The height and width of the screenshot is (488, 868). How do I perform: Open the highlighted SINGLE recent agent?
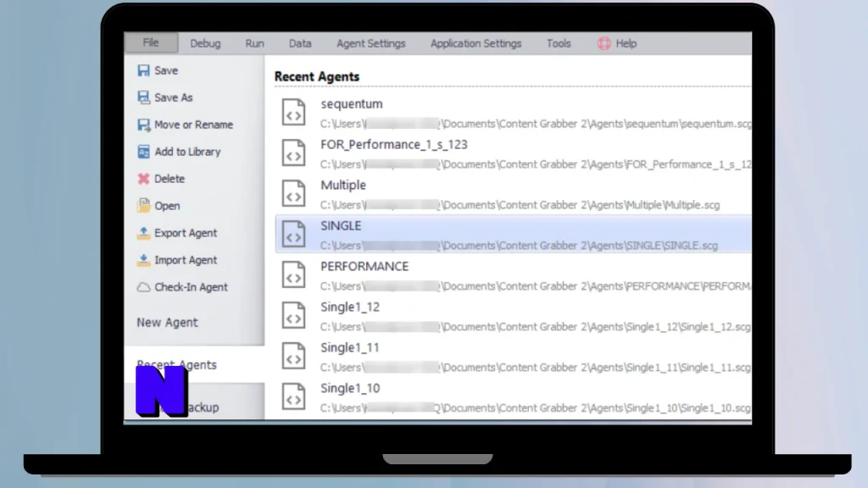click(x=513, y=234)
